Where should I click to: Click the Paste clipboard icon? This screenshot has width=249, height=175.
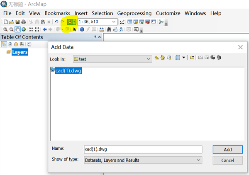43,22
